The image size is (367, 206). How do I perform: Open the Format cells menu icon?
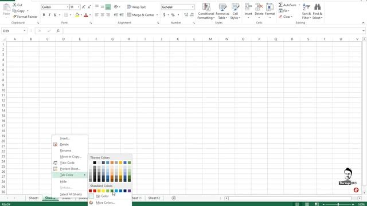pyautogui.click(x=270, y=7)
